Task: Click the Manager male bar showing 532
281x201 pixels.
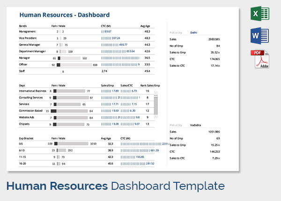Action: [70, 58]
